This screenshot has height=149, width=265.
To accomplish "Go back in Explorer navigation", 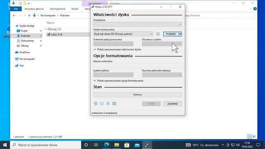I will tap(14, 16).
